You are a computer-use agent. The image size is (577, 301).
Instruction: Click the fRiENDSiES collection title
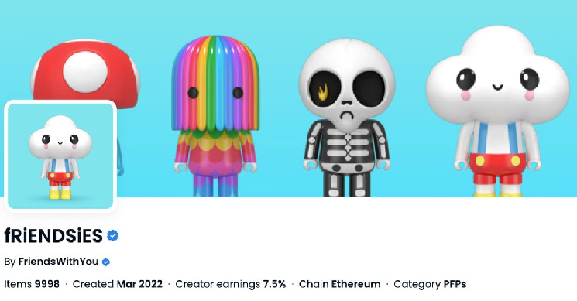tap(53, 235)
